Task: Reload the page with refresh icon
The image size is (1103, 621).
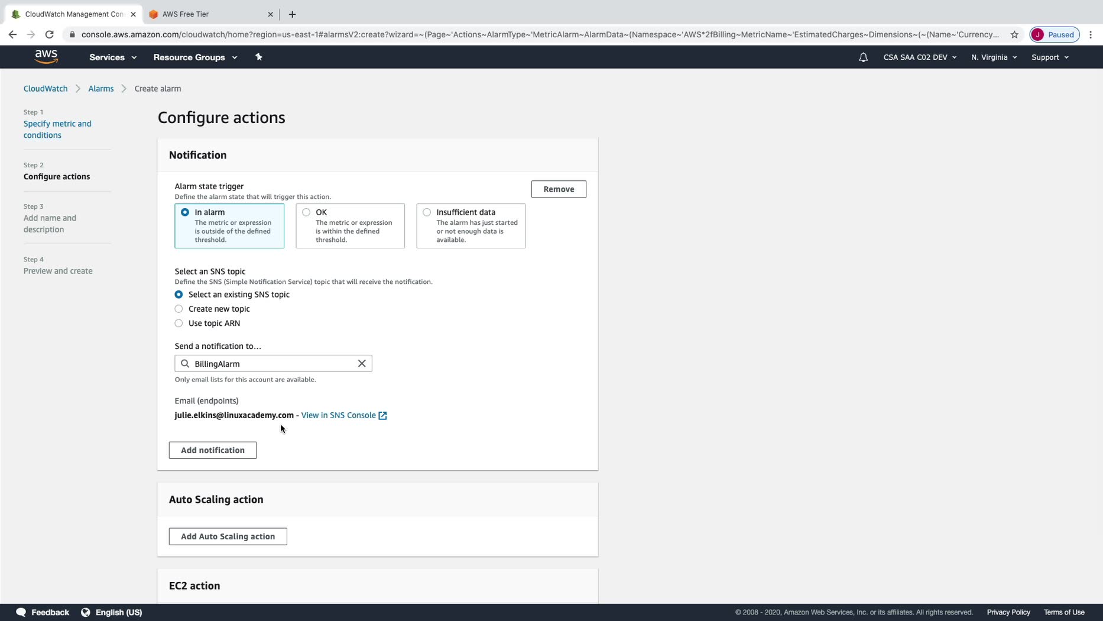Action: point(50,34)
